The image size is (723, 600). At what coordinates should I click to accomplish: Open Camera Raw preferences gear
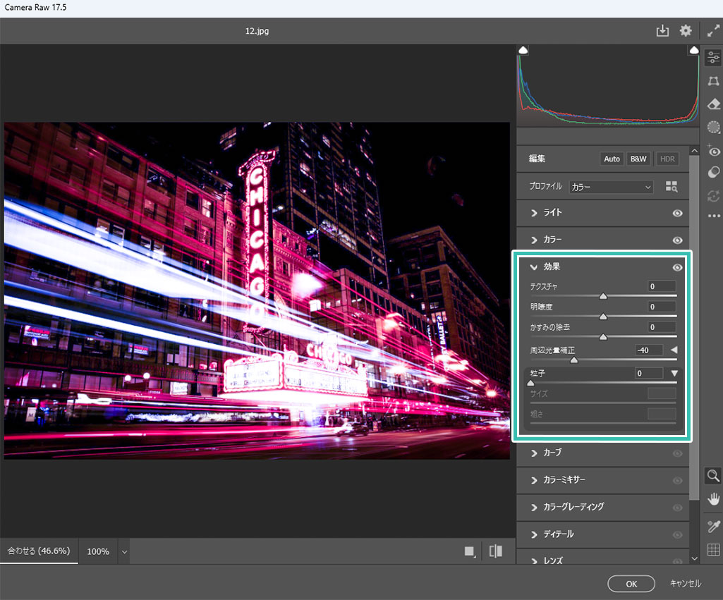[x=686, y=31]
